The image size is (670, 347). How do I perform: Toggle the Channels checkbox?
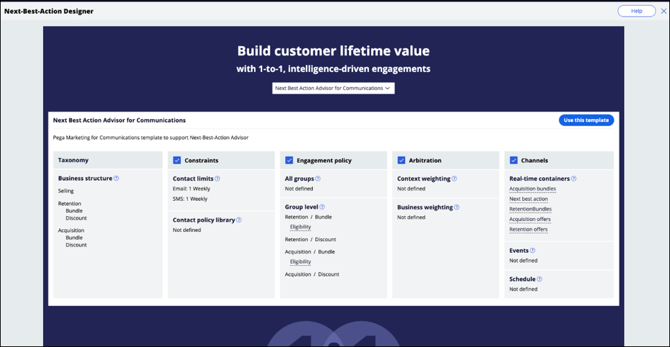pos(514,161)
